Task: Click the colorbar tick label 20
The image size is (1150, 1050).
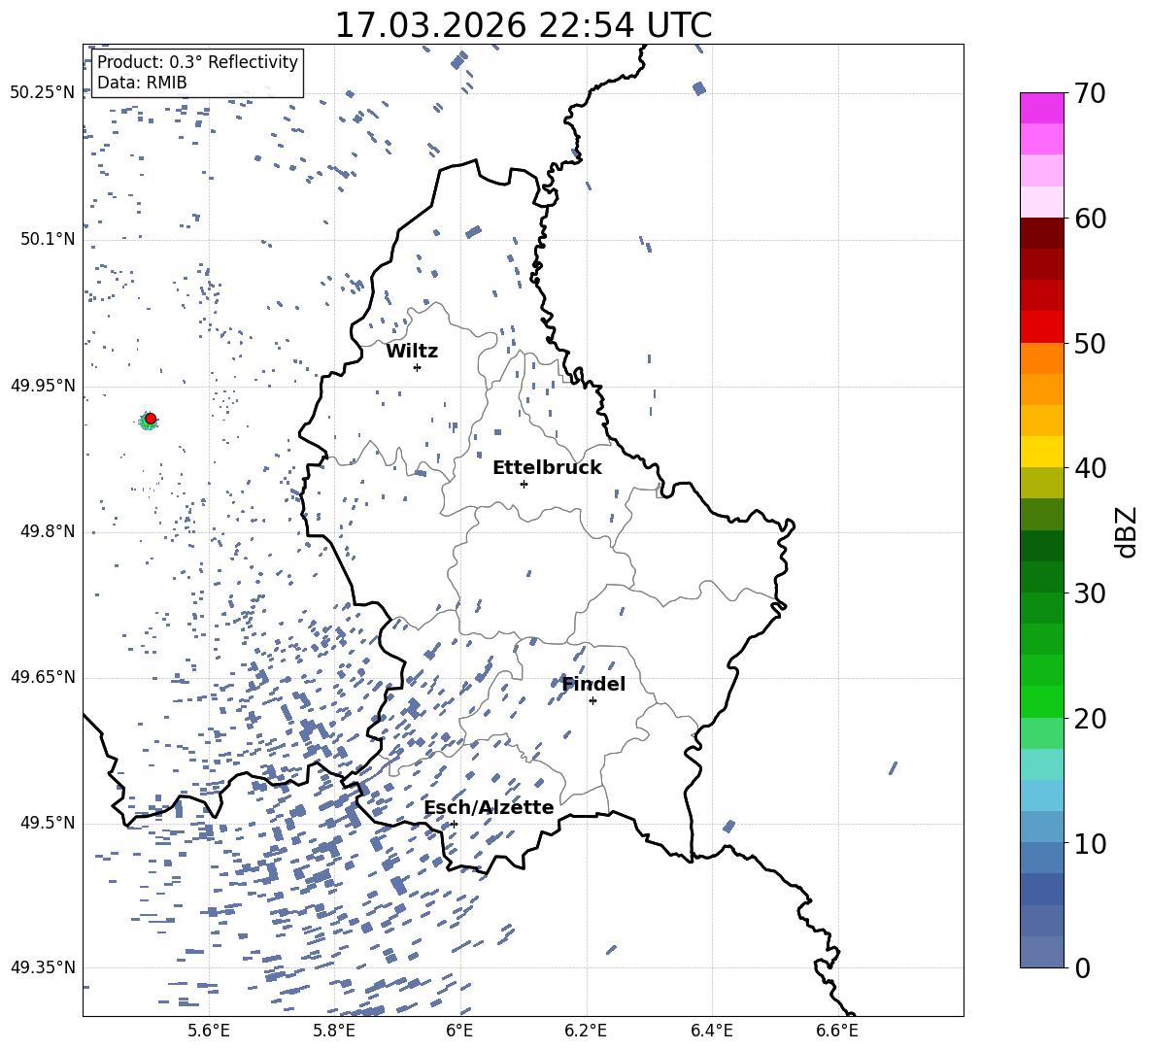Action: 1090,718
